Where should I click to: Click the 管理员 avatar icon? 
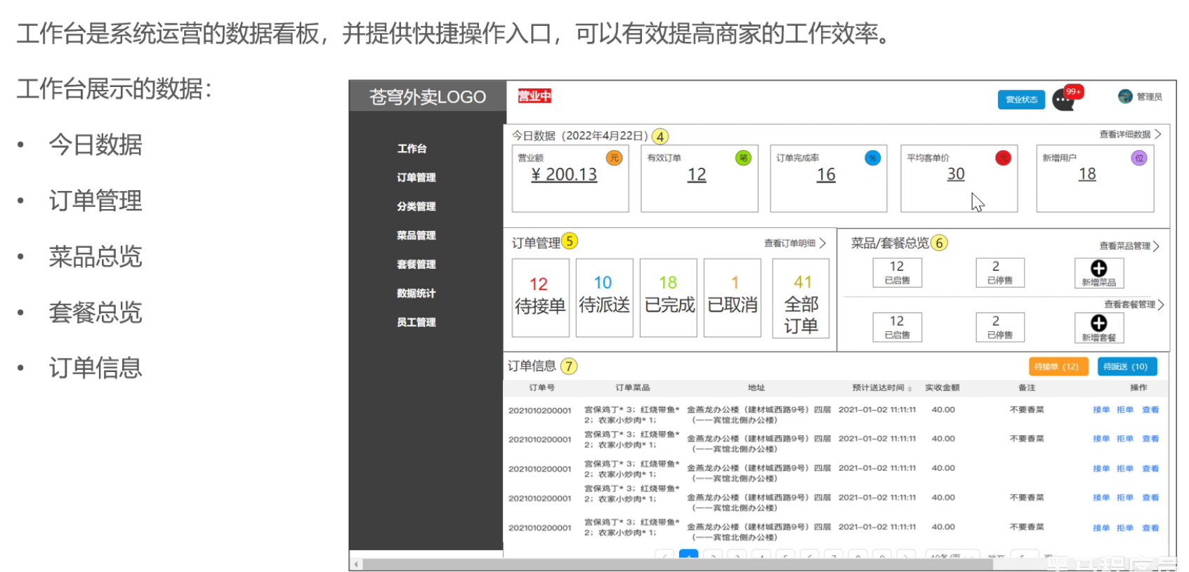[1125, 96]
